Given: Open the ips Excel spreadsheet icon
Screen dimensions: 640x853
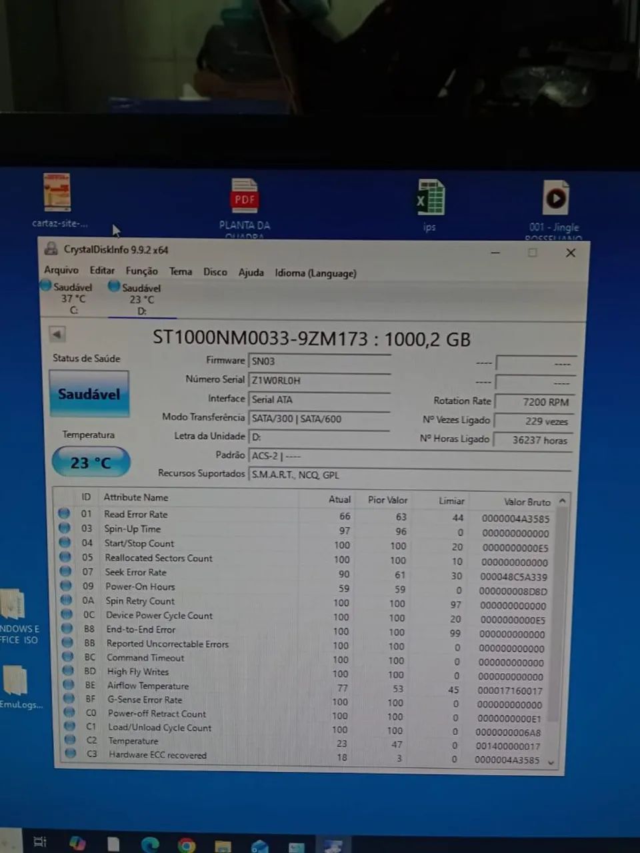Looking at the screenshot, I should pyautogui.click(x=431, y=198).
